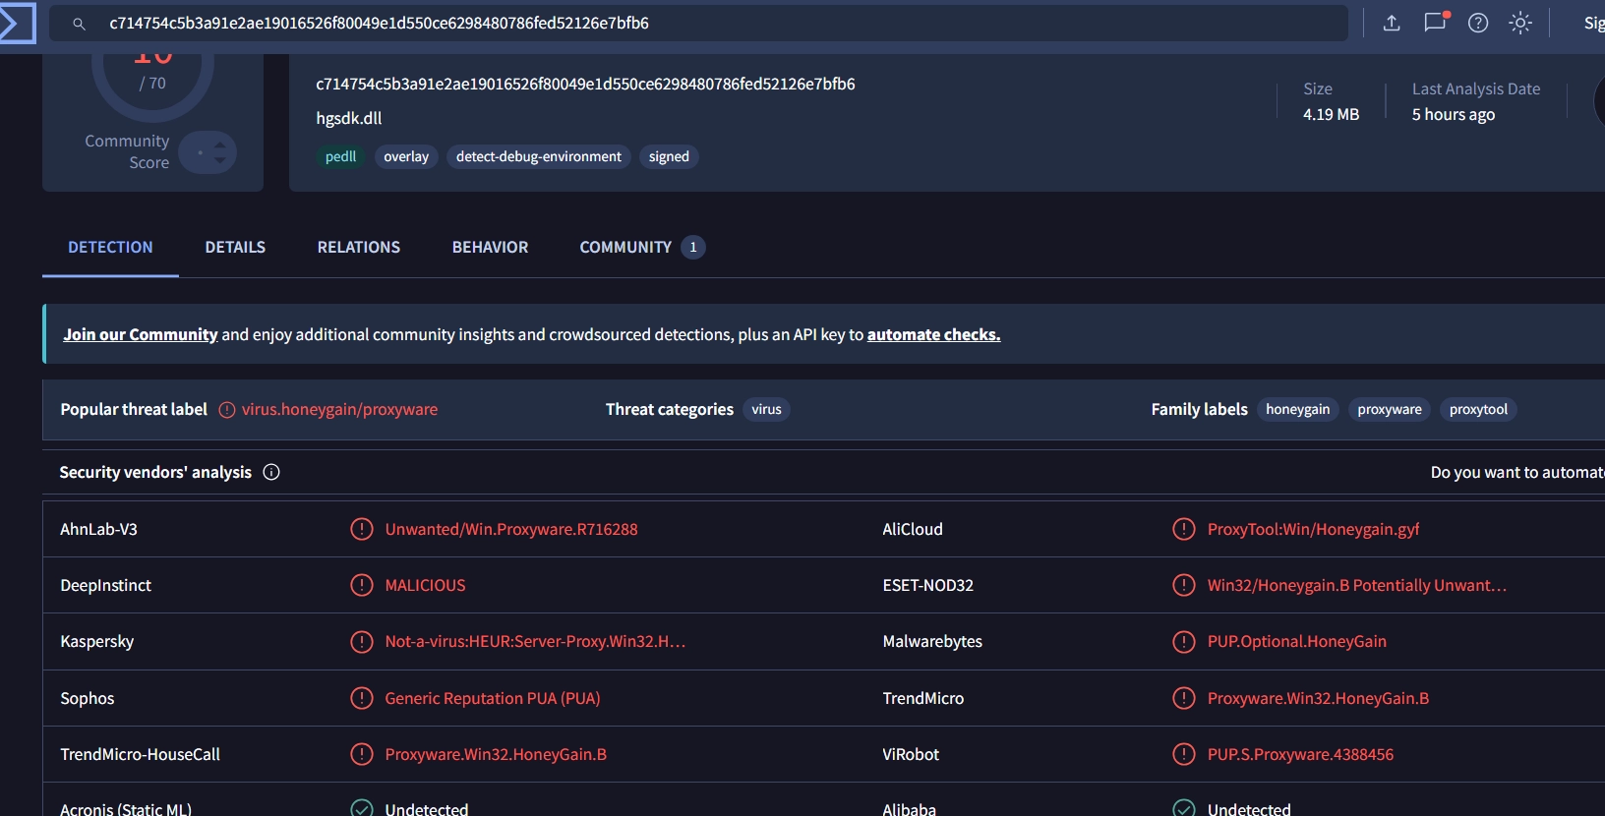
Task: Click the alert icon in AhnLab-V3 row
Action: (x=362, y=529)
